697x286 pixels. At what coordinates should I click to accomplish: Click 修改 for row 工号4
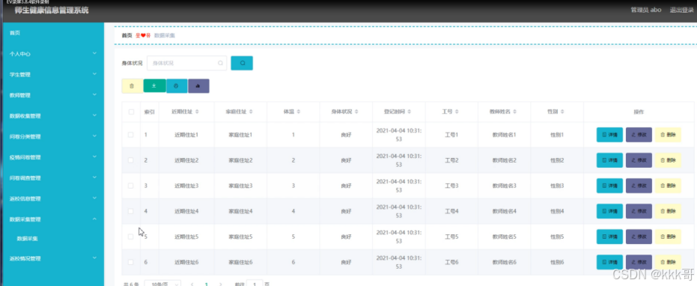pos(639,211)
